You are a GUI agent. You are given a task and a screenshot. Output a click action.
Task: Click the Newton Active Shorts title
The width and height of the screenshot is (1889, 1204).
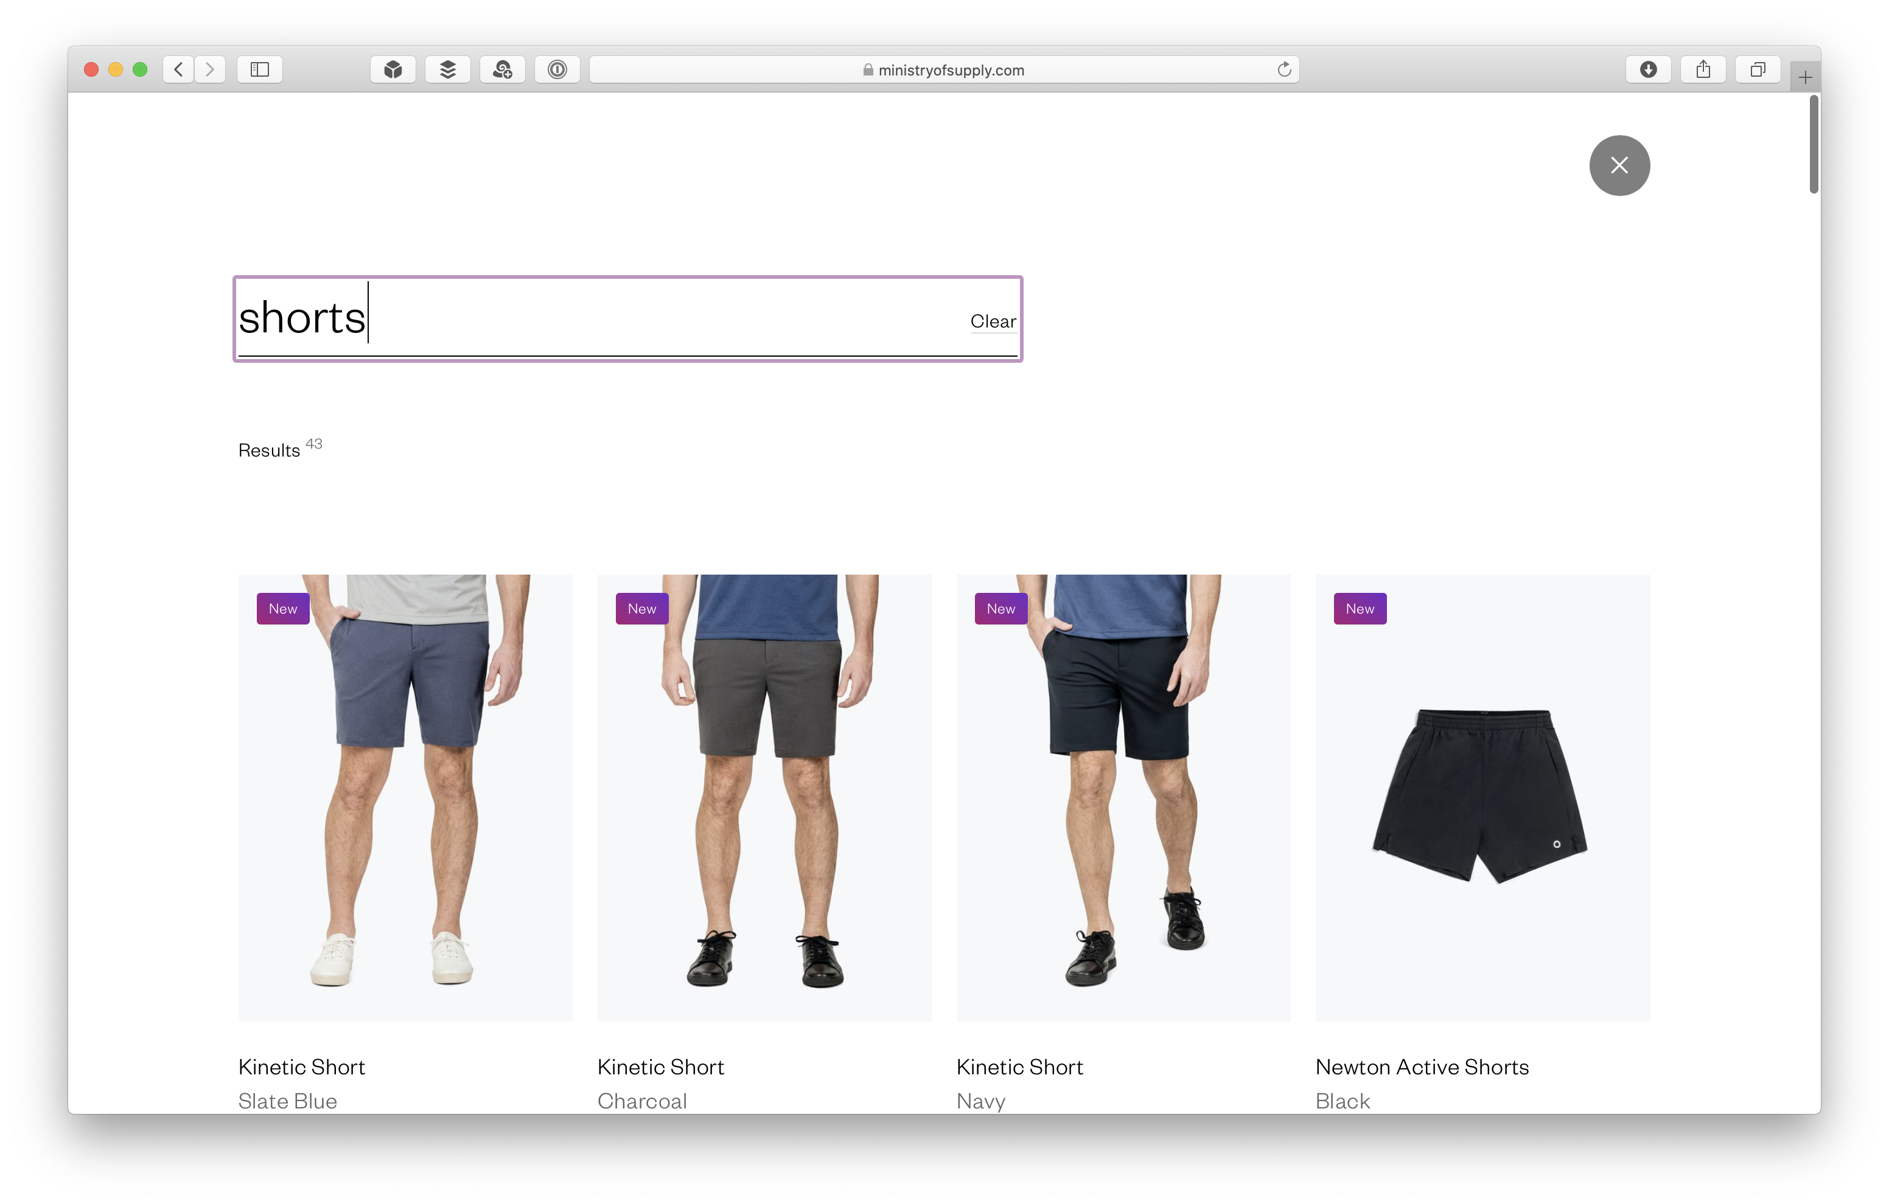1422,1066
